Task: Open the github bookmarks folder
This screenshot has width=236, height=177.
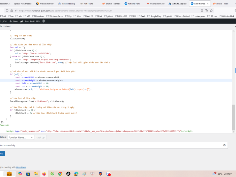Action: tap(109, 16)
